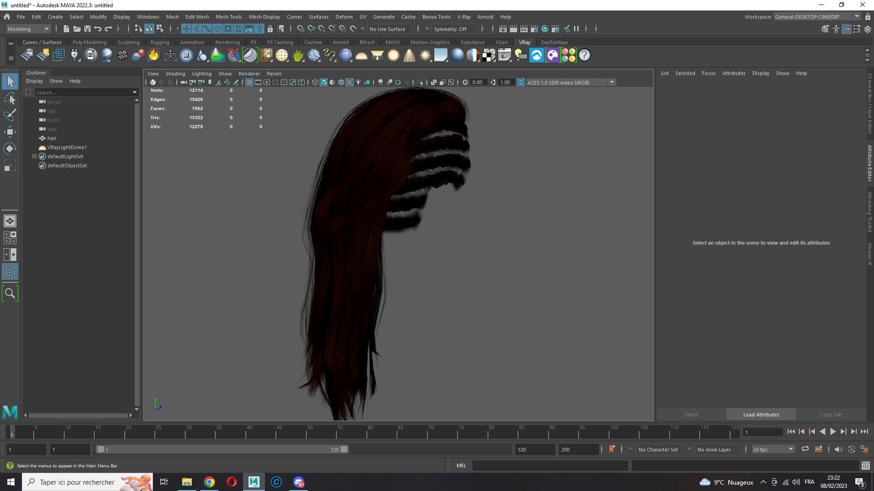Open the script editor icon

865,466
